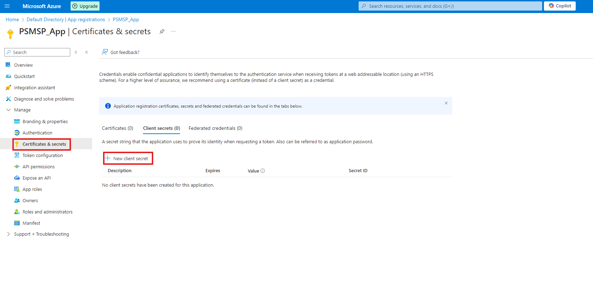Open the more options ellipsis next to title
593x302 pixels.
(173, 31)
